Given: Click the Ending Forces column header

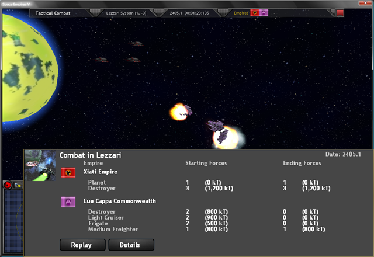Looking at the screenshot, I should (302, 163).
